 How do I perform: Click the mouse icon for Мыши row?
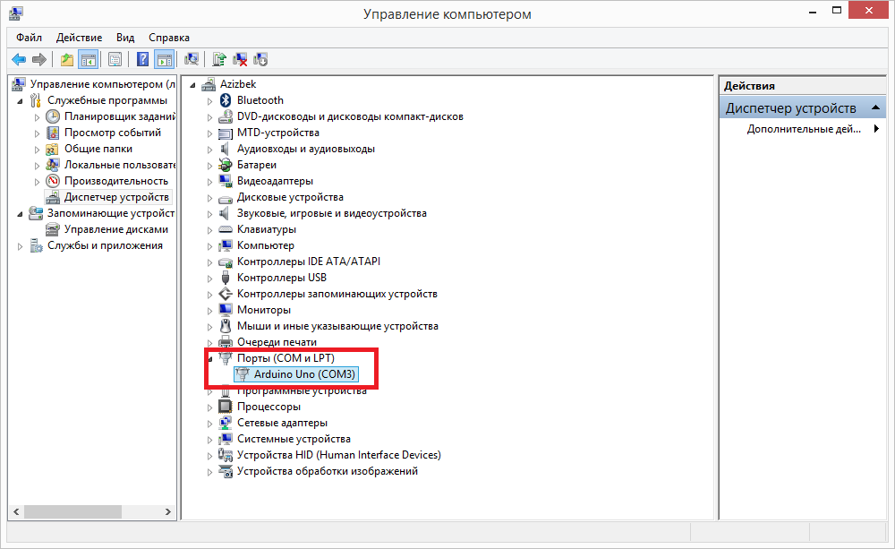(226, 326)
